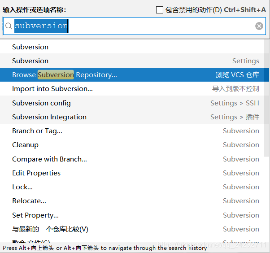Choose Browse Subversion Repository action

(x=132, y=75)
